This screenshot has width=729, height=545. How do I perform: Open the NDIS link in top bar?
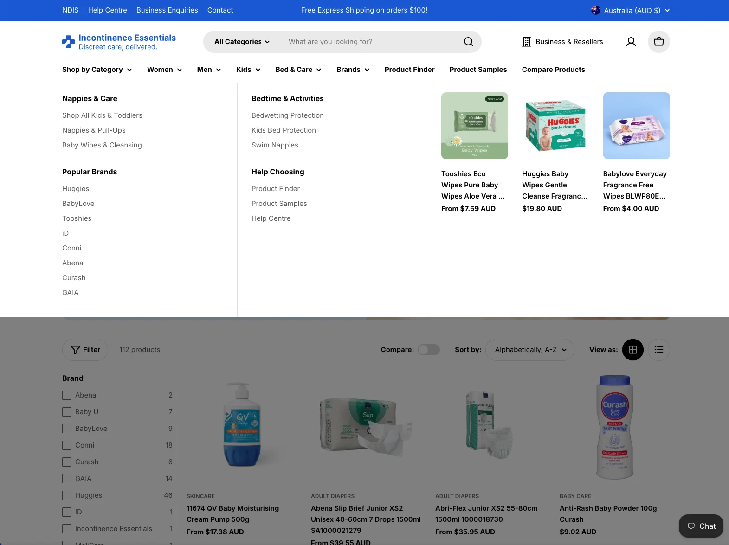[x=71, y=10]
